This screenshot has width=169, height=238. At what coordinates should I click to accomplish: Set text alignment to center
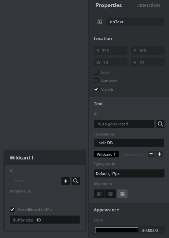pos(111,194)
